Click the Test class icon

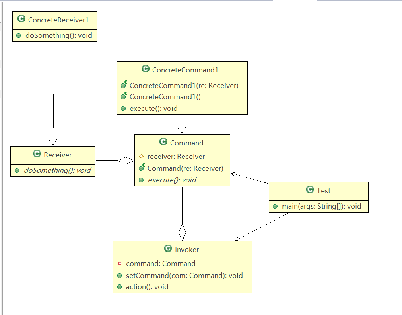coord(310,190)
